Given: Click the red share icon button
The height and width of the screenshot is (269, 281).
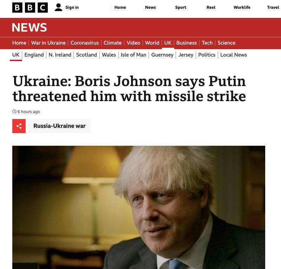Looking at the screenshot, I should pyautogui.click(x=19, y=126).
